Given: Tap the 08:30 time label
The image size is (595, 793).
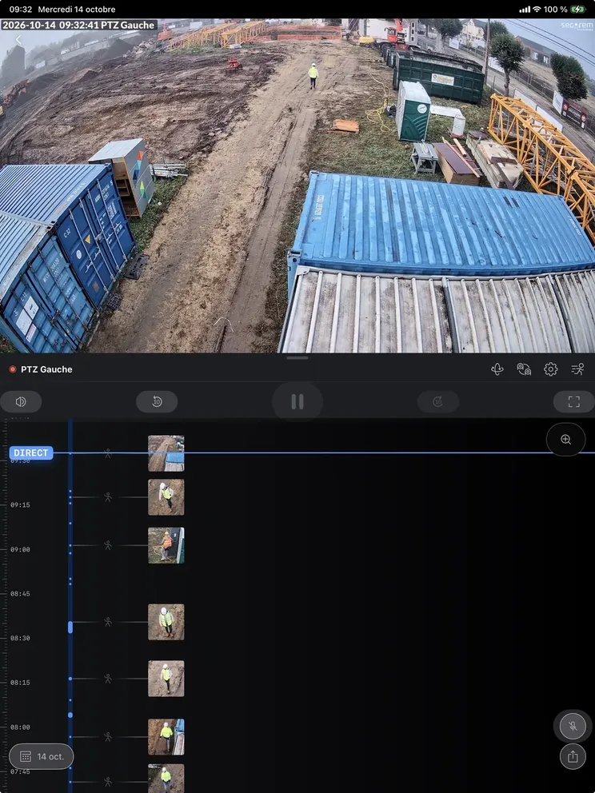Looking at the screenshot, I should [20, 638].
